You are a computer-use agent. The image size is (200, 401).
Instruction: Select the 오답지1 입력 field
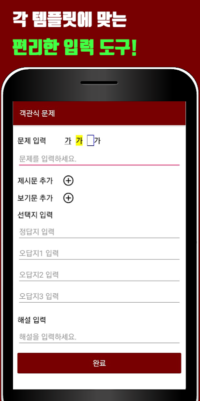point(99,254)
